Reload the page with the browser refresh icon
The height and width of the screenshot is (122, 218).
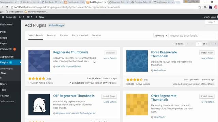click(x=7, y=7)
